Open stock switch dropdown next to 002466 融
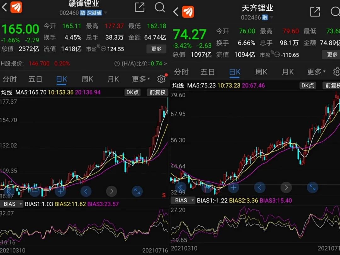 point(271,17)
